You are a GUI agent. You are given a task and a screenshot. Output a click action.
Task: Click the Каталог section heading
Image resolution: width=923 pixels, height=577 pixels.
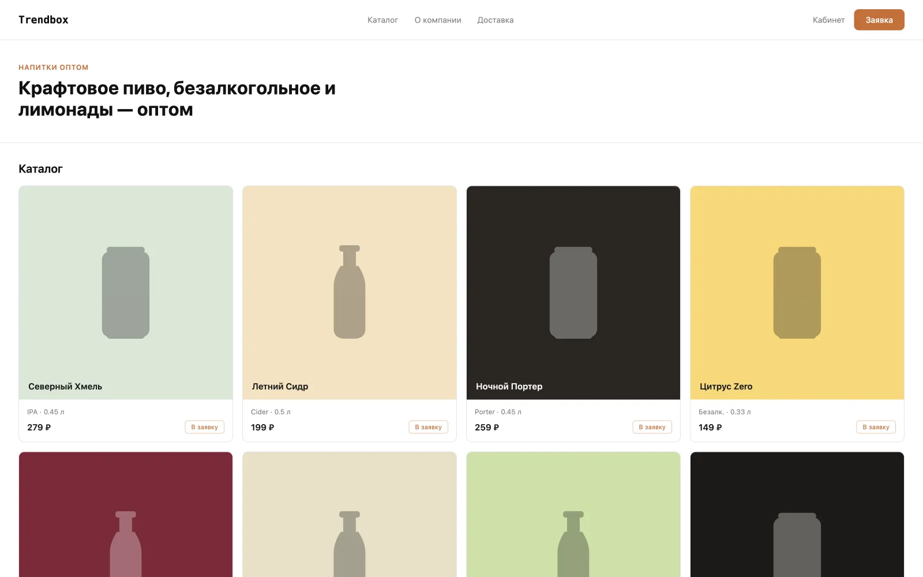tap(40, 169)
